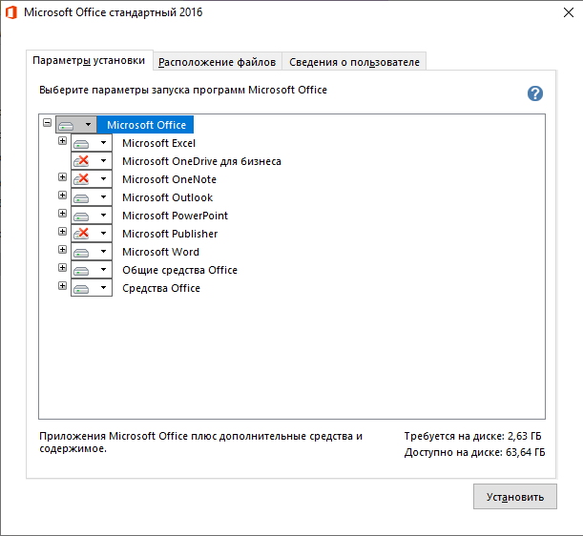Open install state dropdown for Microsoft Excel

point(92,143)
